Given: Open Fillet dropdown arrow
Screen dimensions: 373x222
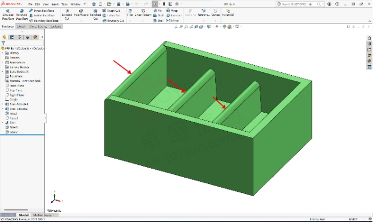Looking at the screenshot, I should 130,21.
